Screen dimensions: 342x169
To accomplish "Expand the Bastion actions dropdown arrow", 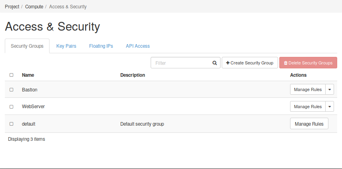I will 330,90.
